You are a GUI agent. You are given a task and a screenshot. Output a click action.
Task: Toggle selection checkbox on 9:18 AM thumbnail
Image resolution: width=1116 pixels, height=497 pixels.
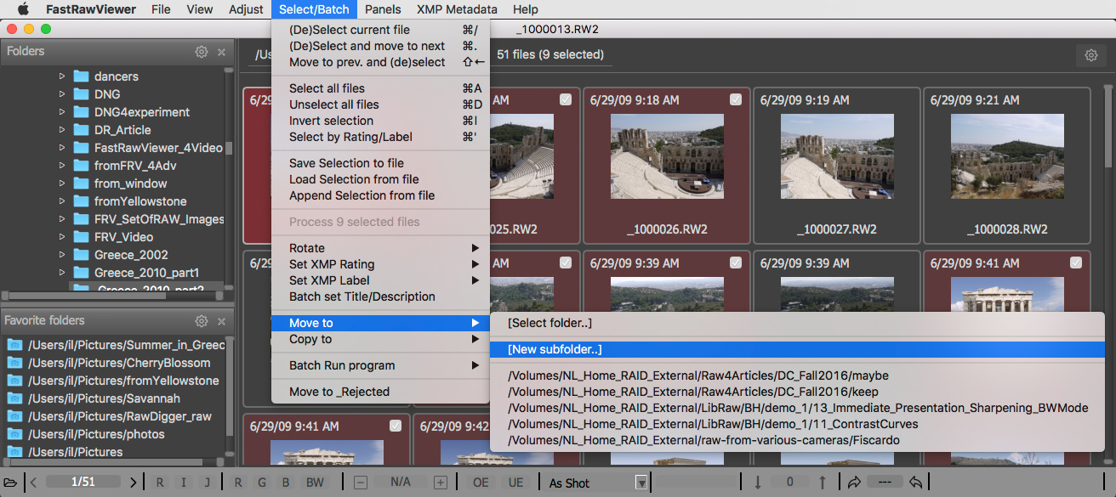(x=736, y=99)
